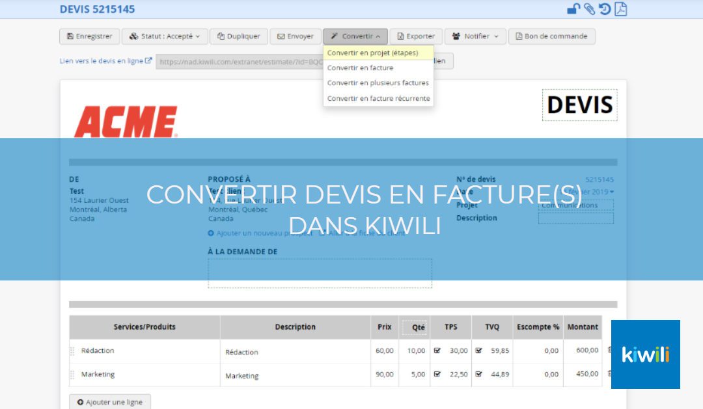Image resolution: width=703 pixels, height=409 pixels.
Task: Click the Bon de commande button
Action: click(x=552, y=36)
